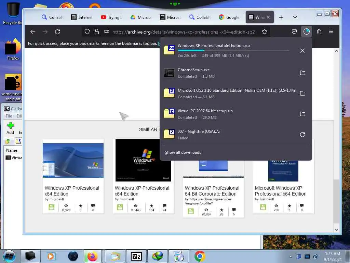Show Virtual PC 2007 setup.zip in folder

click(302, 114)
